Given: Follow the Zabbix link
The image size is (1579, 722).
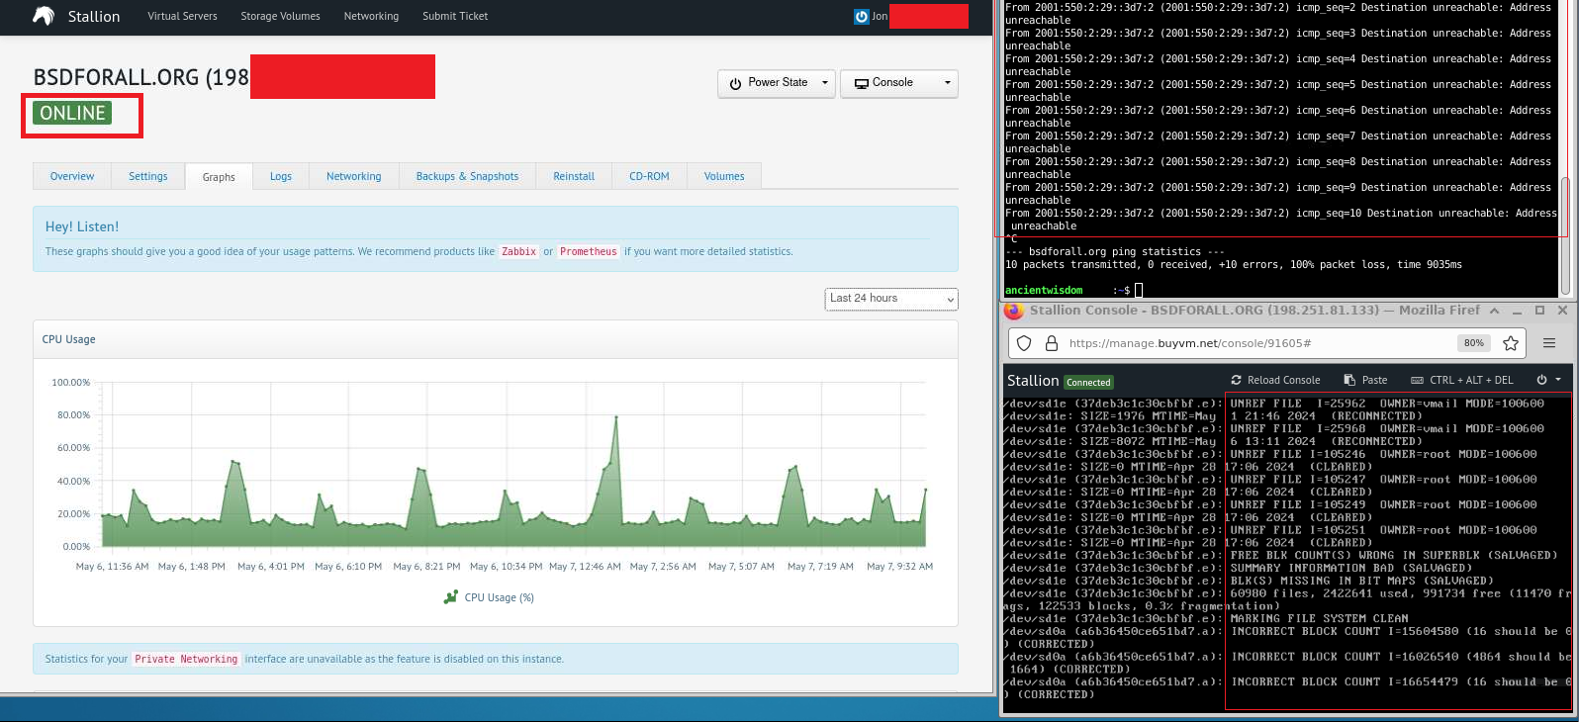Looking at the screenshot, I should click(x=518, y=252).
